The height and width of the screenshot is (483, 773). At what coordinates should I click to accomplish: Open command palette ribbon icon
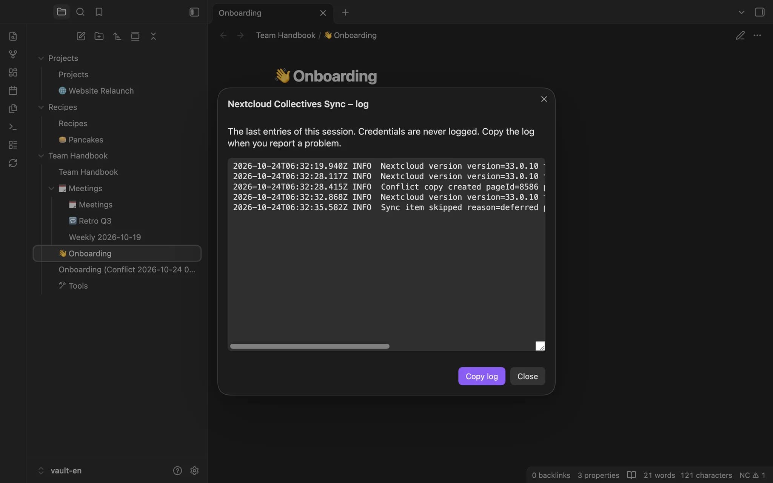pyautogui.click(x=13, y=127)
